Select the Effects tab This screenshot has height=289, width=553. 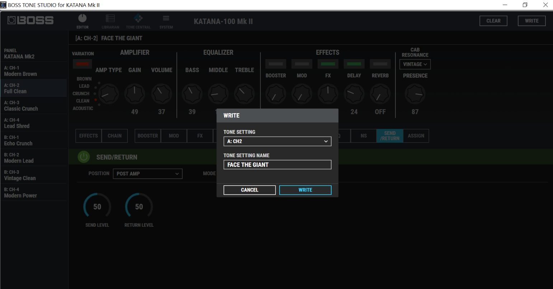[x=89, y=136]
